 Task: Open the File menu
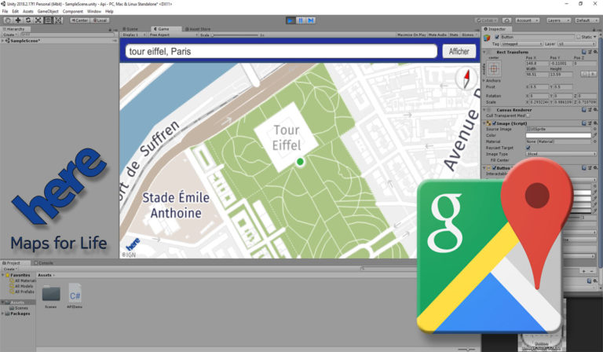[5, 12]
